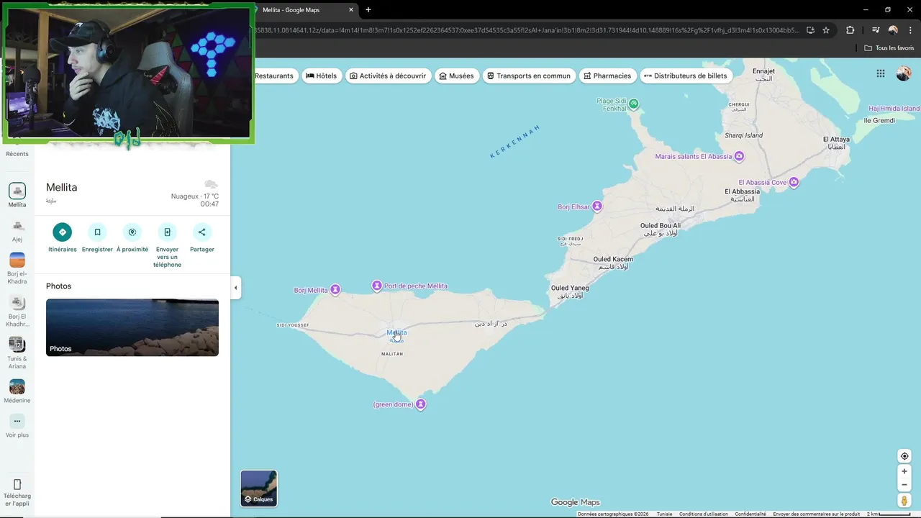The height and width of the screenshot is (518, 921).
Task: Zoom in on the map
Action: click(904, 471)
